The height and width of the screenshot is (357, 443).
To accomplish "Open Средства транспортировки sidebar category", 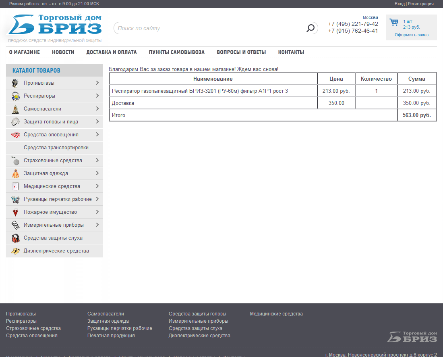I will (x=54, y=148).
